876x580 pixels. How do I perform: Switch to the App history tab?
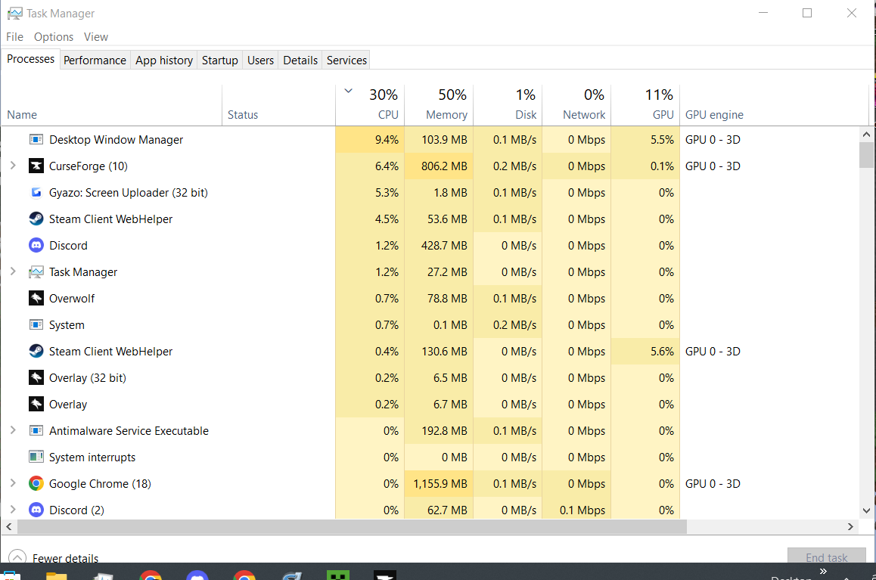pos(164,60)
